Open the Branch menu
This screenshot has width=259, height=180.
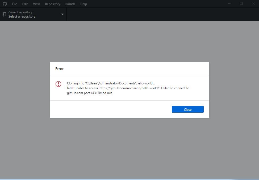pyautogui.click(x=70, y=4)
